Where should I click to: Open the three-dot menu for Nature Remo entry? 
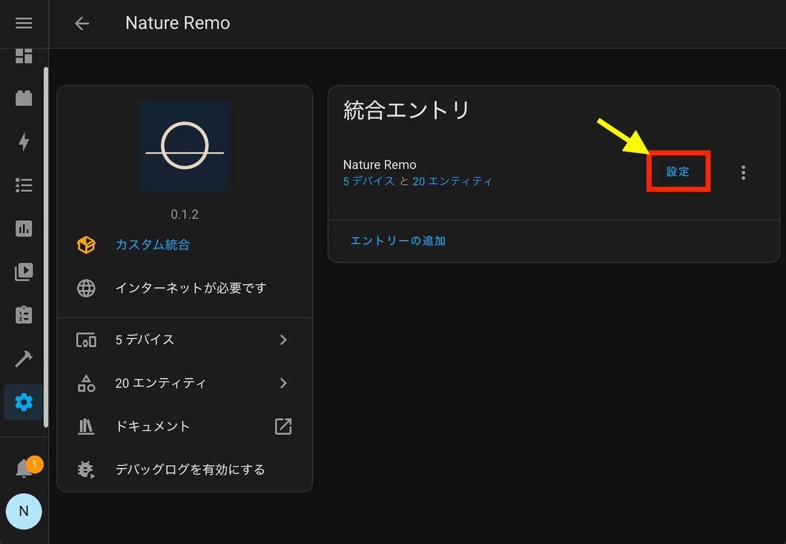[x=743, y=173]
